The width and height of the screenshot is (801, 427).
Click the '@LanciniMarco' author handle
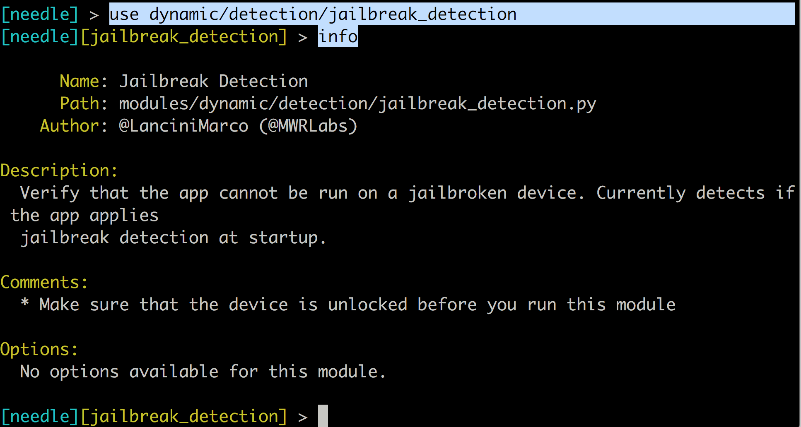tap(184, 126)
